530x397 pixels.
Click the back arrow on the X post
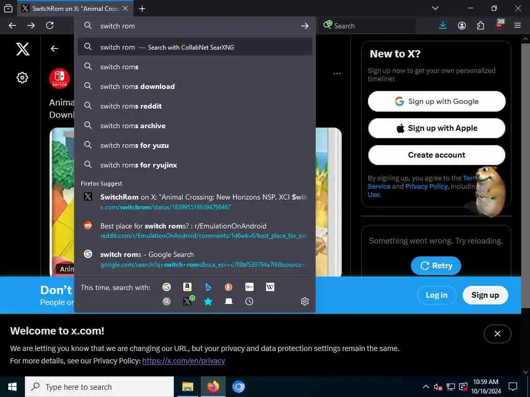click(x=54, y=49)
